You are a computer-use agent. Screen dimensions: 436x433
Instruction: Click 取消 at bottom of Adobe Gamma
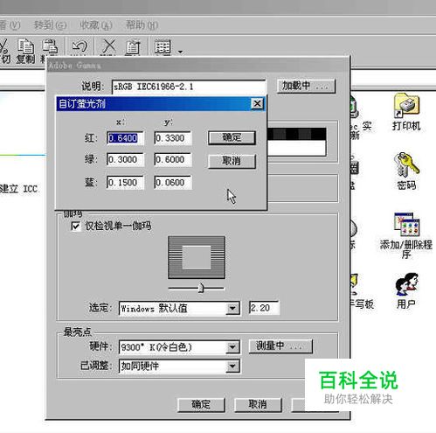coord(258,404)
